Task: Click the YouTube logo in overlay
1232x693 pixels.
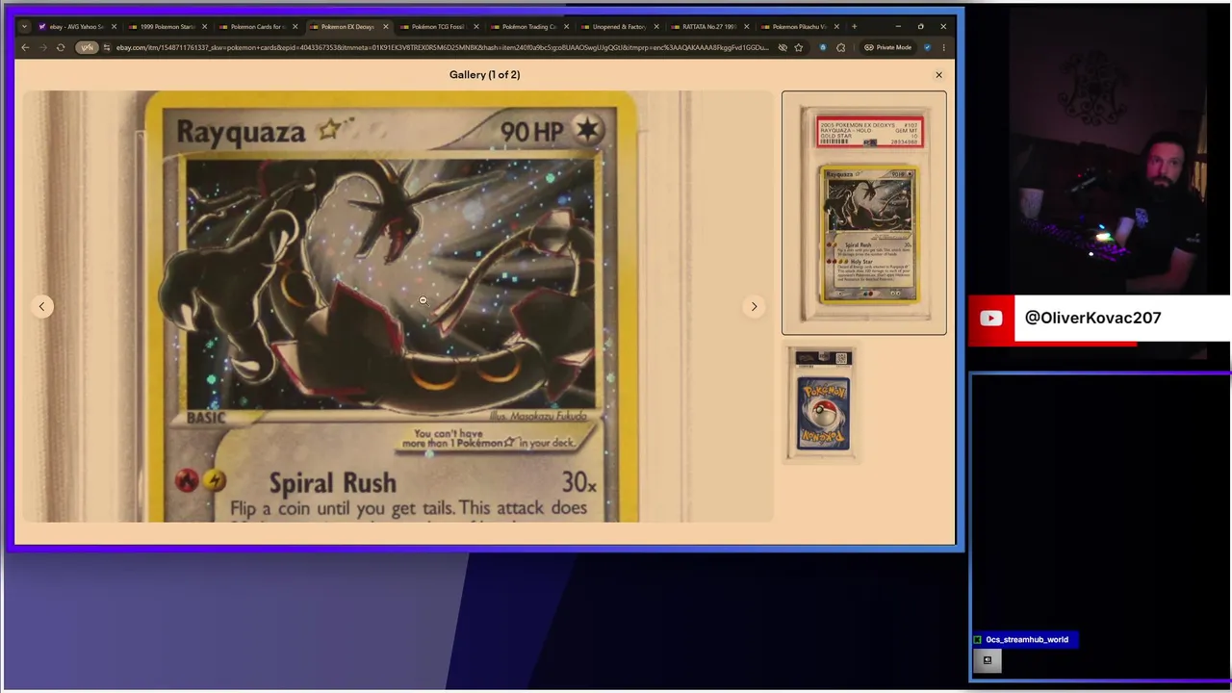Action: [990, 319]
